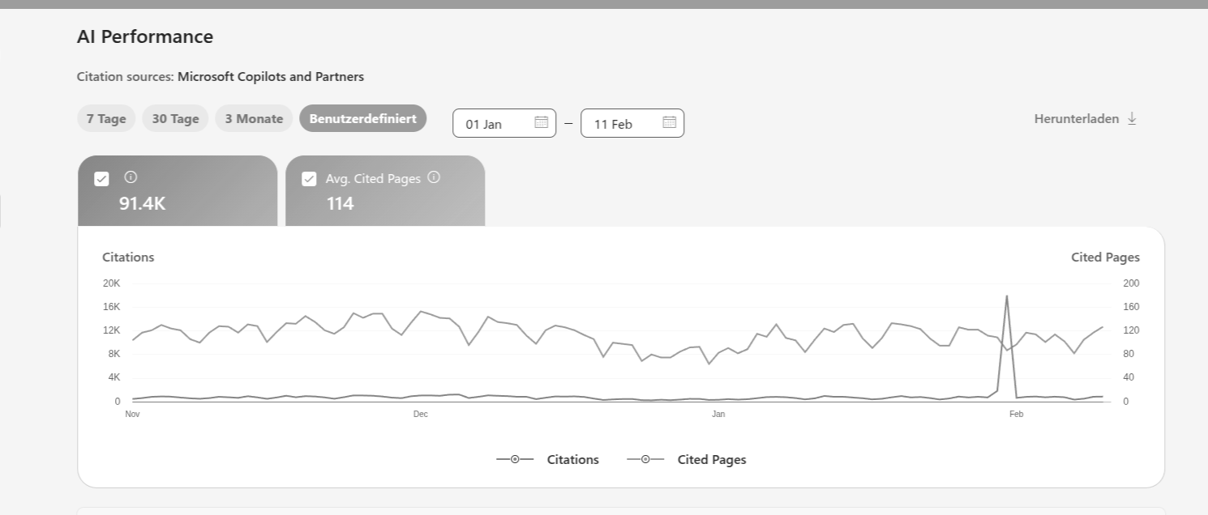Show info icon beside Avg. Cited Pages
The image size is (1208, 515).
[x=434, y=177]
